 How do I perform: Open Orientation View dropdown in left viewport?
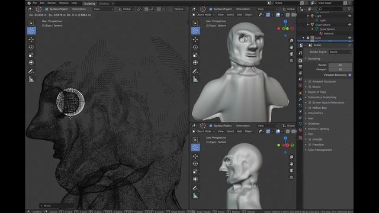[103, 9]
